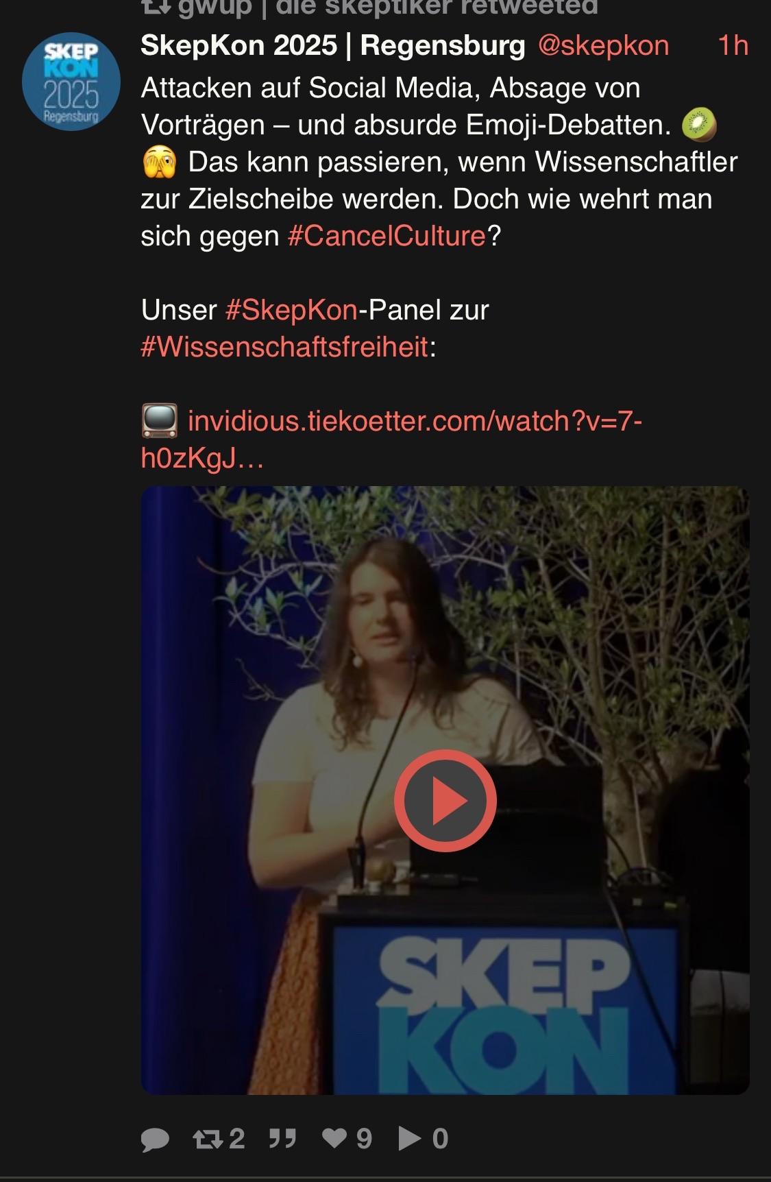Open the reply comment bubble icon
This screenshot has height=1182, width=771.
155,1139
